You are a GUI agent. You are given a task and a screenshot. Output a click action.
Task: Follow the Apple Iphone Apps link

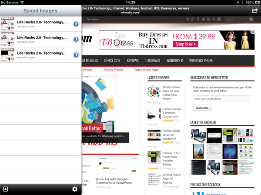[146, 70]
